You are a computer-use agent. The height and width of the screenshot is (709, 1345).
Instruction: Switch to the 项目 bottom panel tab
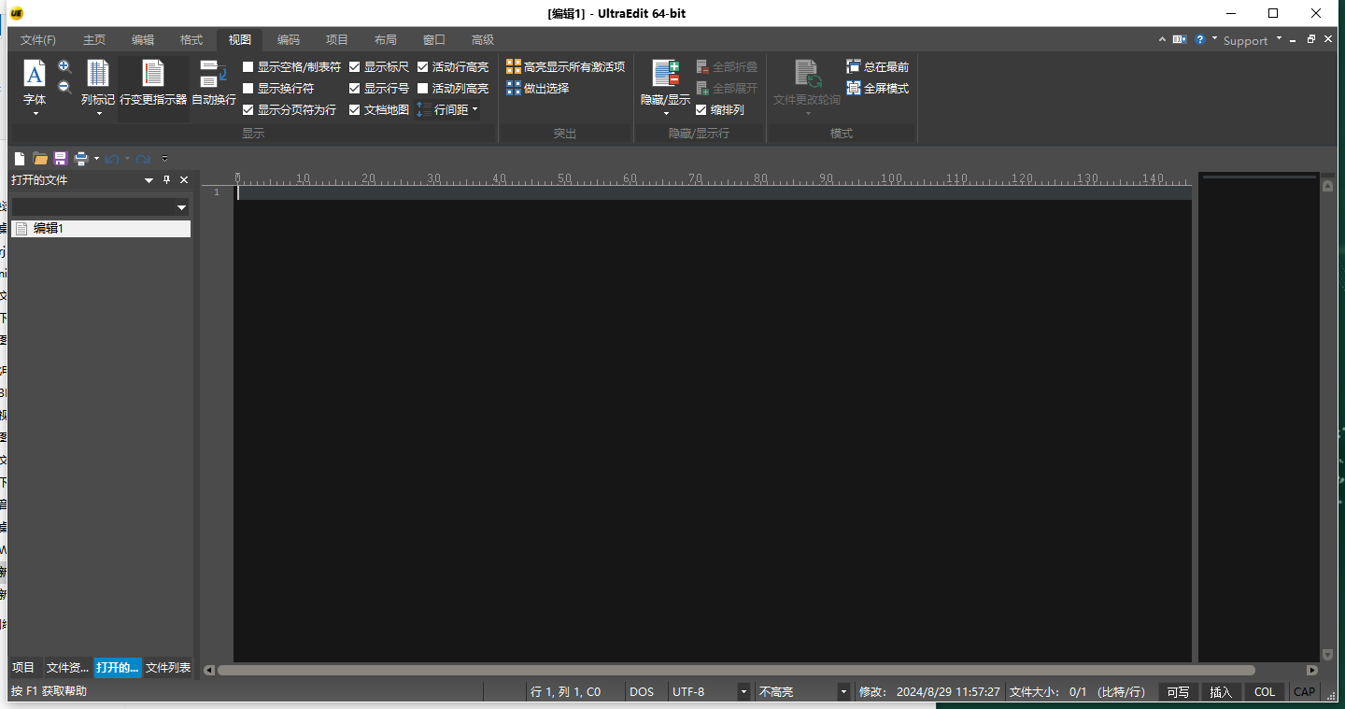coord(23,667)
